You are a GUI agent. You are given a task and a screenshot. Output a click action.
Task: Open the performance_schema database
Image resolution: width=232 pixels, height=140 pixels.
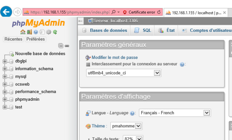(x=36, y=92)
